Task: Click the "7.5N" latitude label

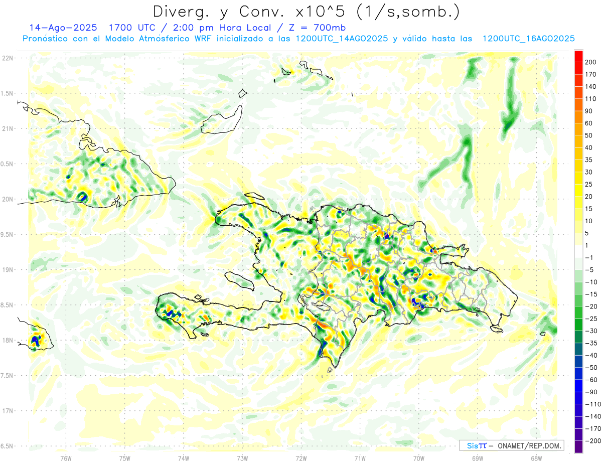Action: tap(7, 375)
